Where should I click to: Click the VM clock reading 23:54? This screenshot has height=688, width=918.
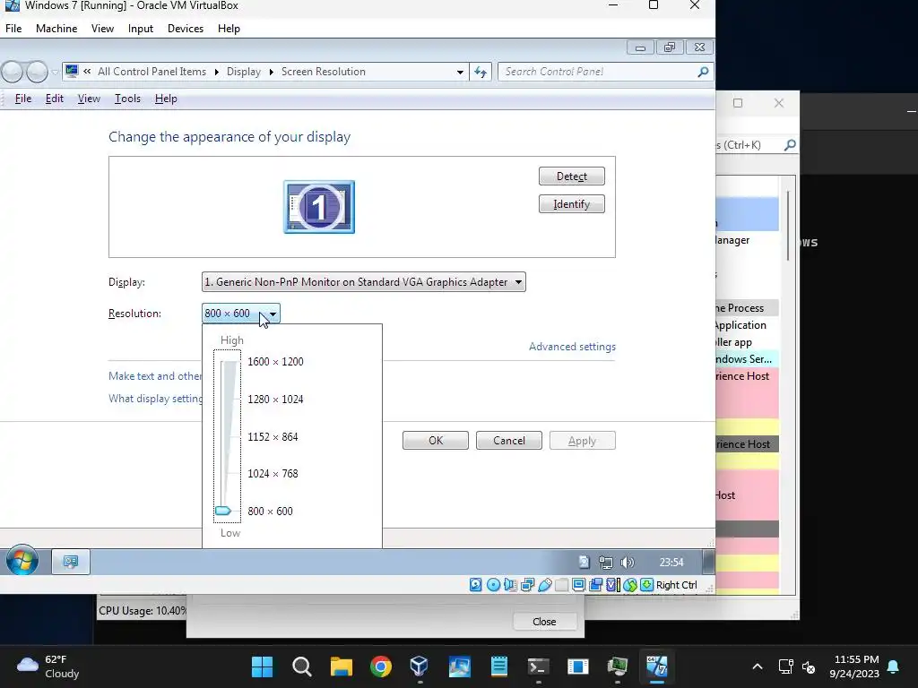[x=671, y=563]
